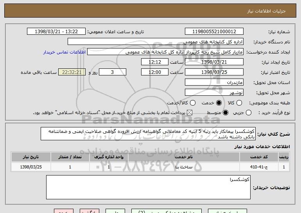Click the توضیحات خریدار label

[271, 188]
